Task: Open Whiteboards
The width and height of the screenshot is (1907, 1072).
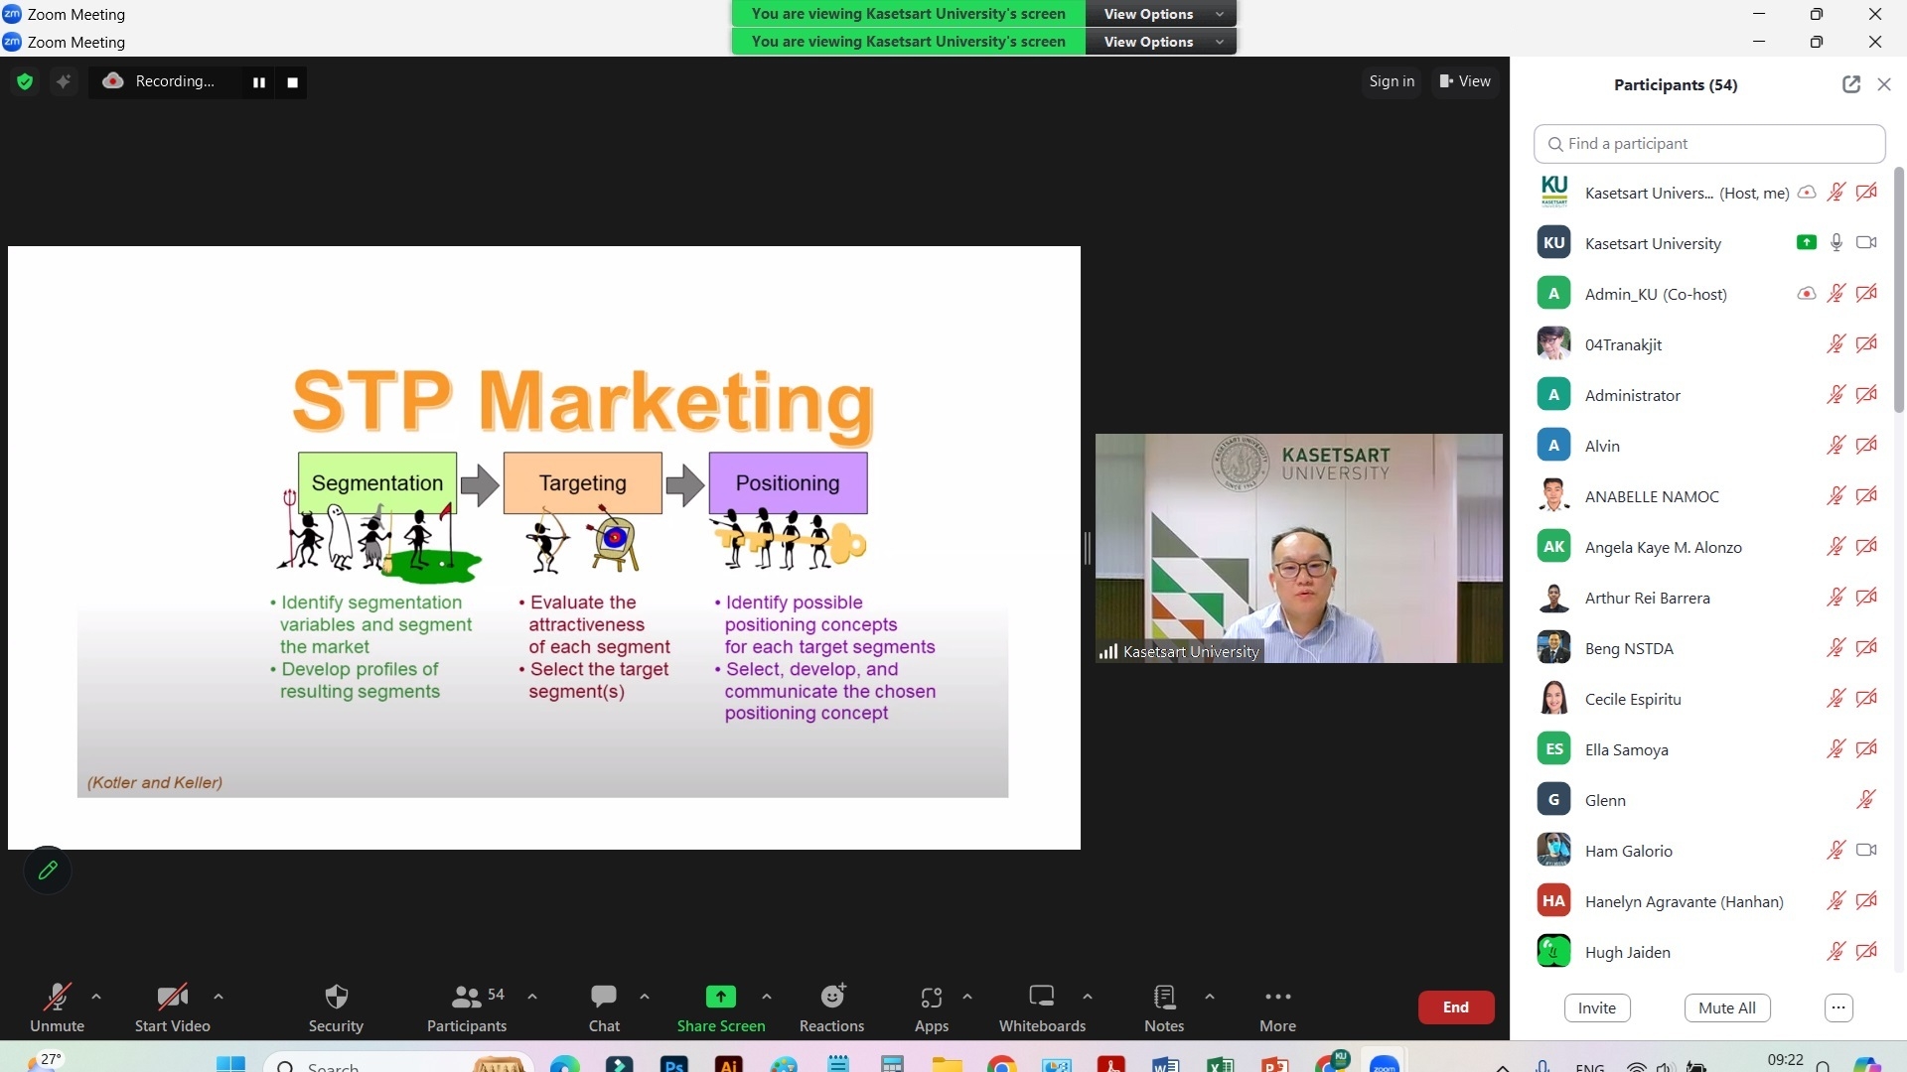Action: (1043, 1007)
